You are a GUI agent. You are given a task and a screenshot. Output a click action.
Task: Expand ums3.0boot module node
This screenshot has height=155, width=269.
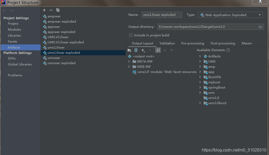coord(200,103)
